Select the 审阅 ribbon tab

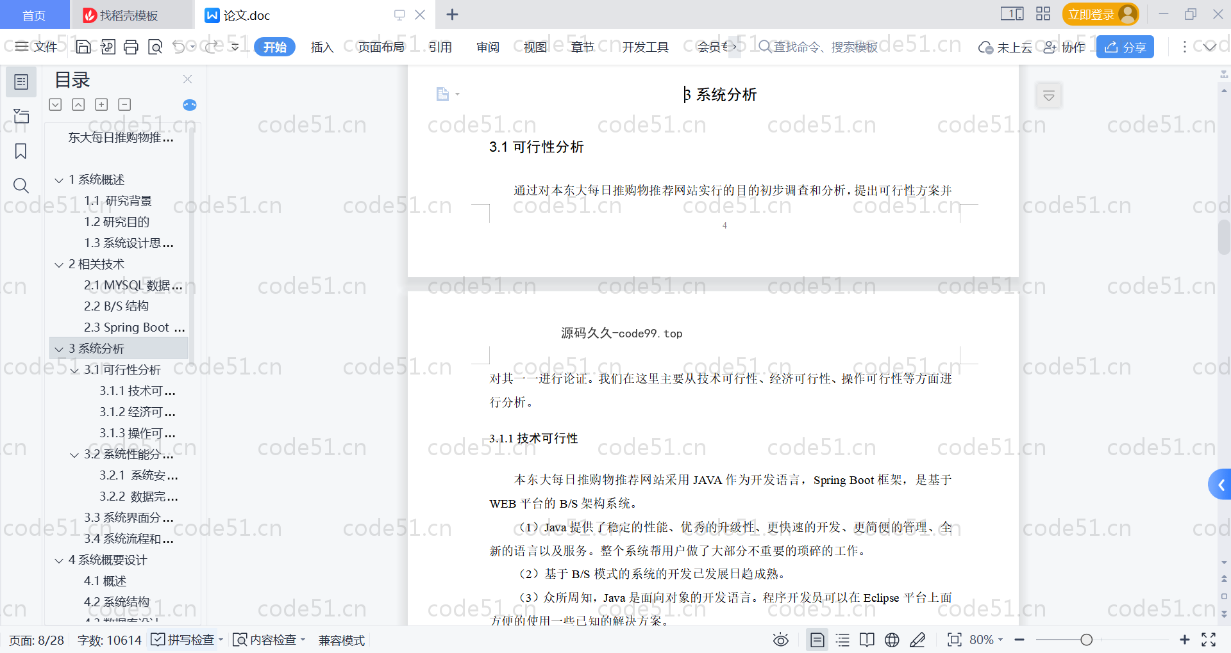[x=487, y=47]
